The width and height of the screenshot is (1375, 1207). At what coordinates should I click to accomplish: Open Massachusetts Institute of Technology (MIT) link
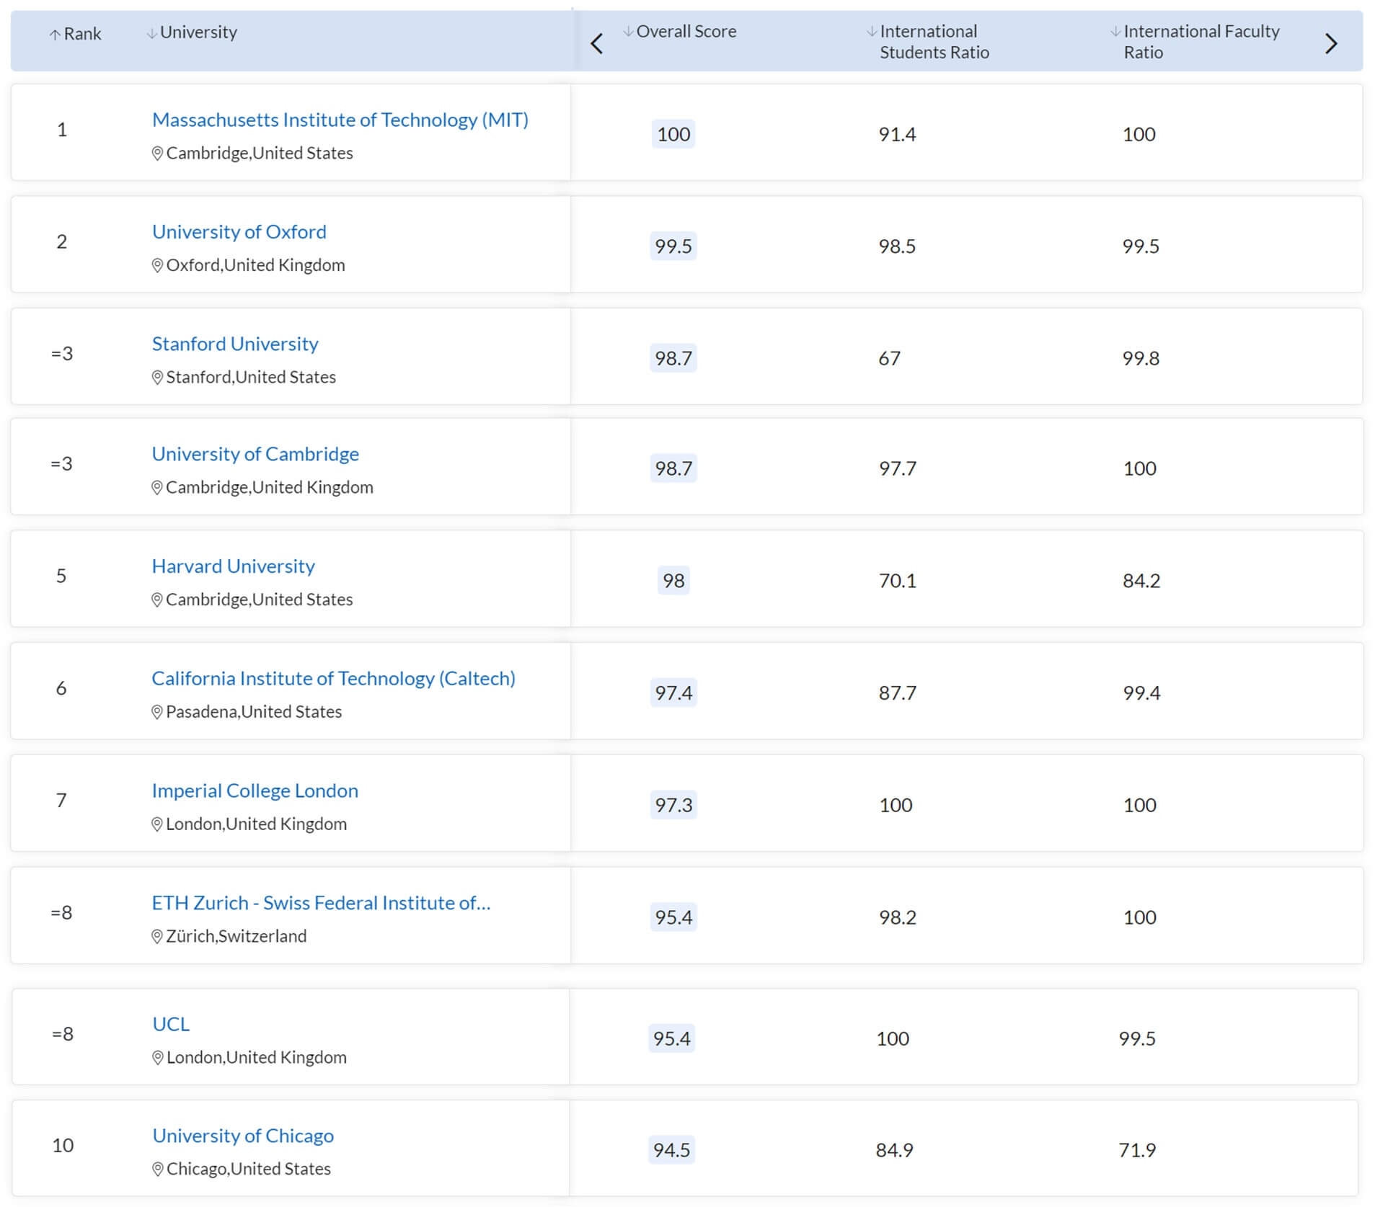click(340, 120)
